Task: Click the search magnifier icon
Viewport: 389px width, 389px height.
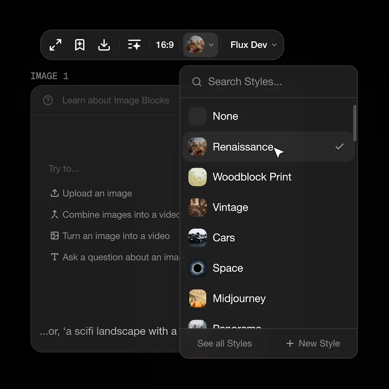Action: [197, 82]
